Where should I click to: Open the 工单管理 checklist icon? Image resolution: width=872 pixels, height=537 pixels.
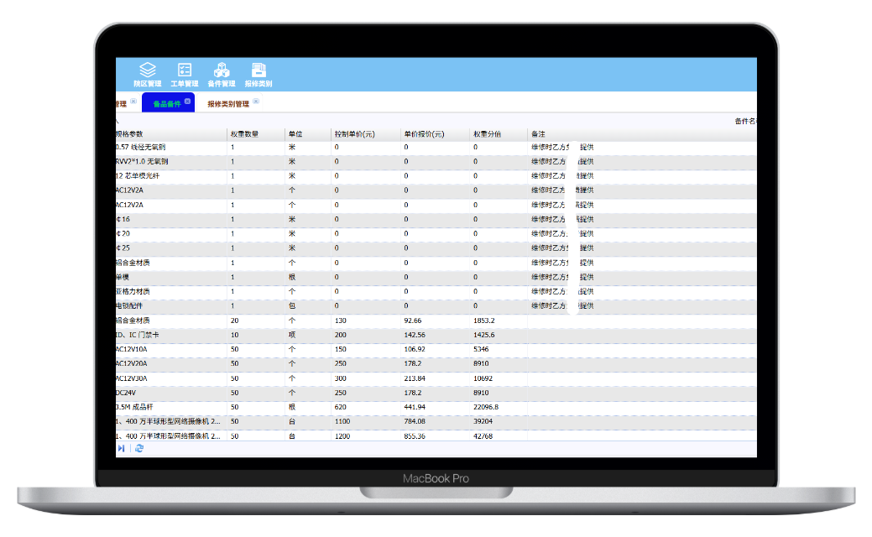(185, 74)
